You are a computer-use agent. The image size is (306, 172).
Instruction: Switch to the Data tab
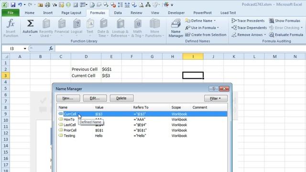[x=118, y=13]
